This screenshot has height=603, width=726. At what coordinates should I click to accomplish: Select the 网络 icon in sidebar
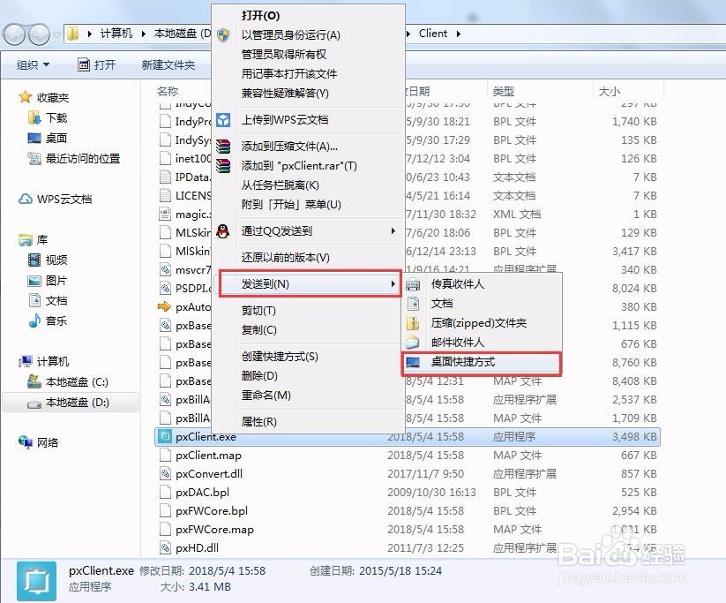pos(26,441)
